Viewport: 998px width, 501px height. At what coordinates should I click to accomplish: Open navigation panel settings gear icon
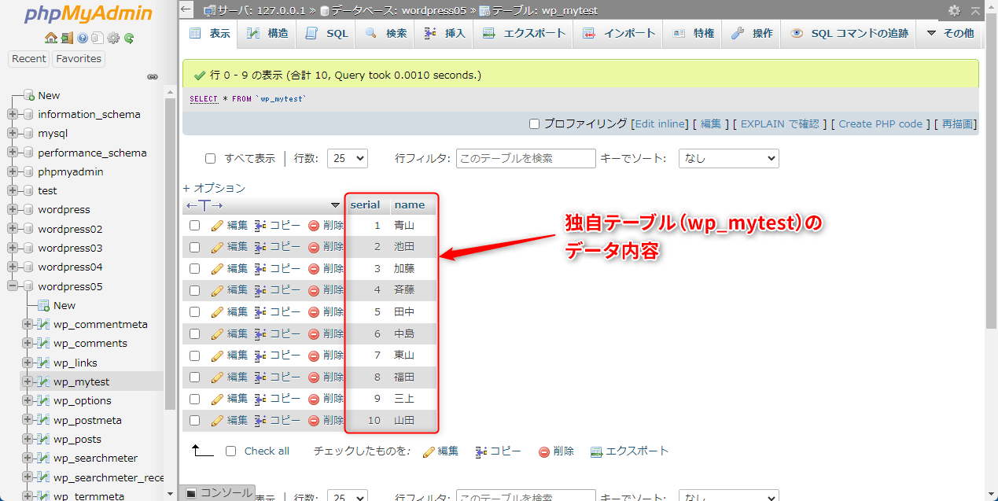(113, 38)
